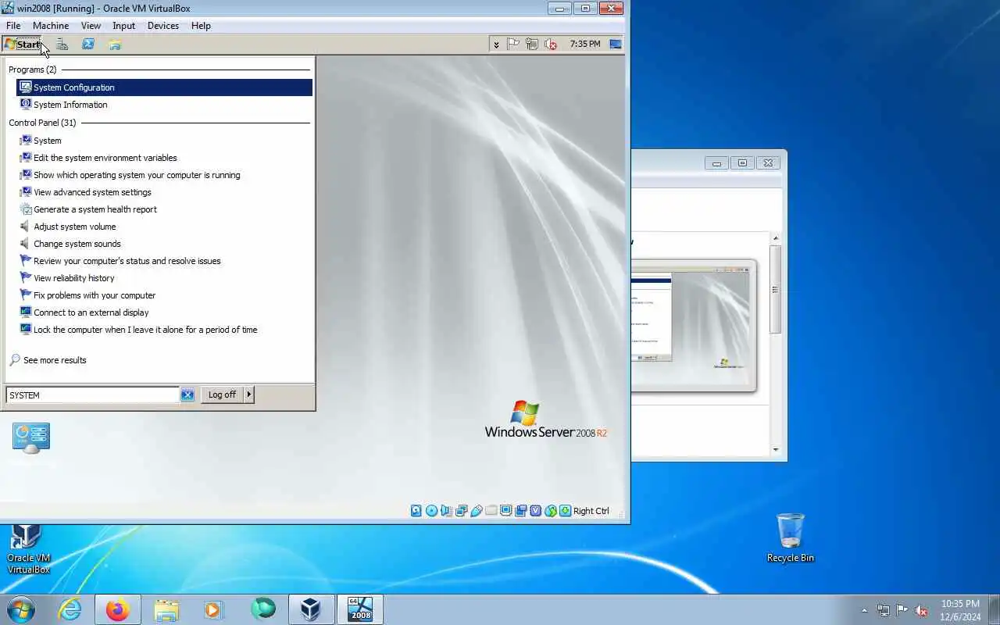Screen dimensions: 1000x625
Task: Open VirtualBox File menu
Action: point(13,26)
